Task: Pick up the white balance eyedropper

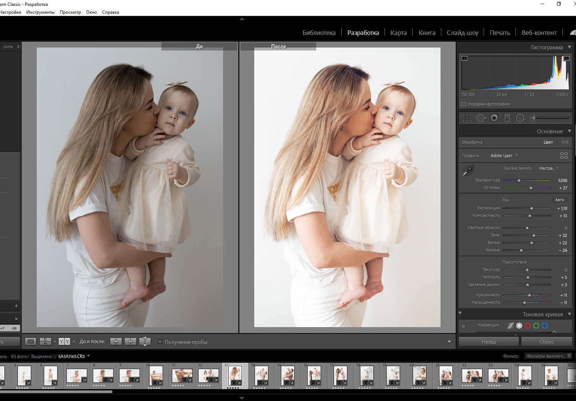Action: [x=468, y=171]
